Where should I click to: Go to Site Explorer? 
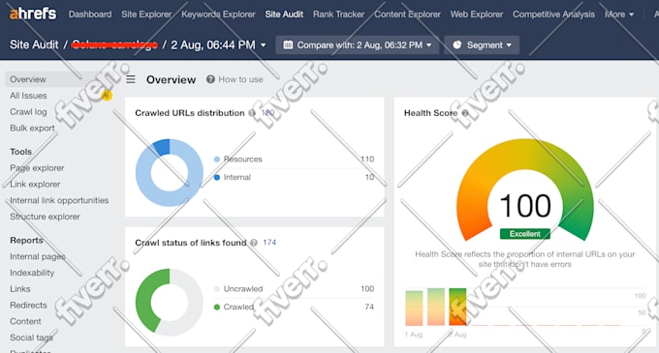coord(146,15)
